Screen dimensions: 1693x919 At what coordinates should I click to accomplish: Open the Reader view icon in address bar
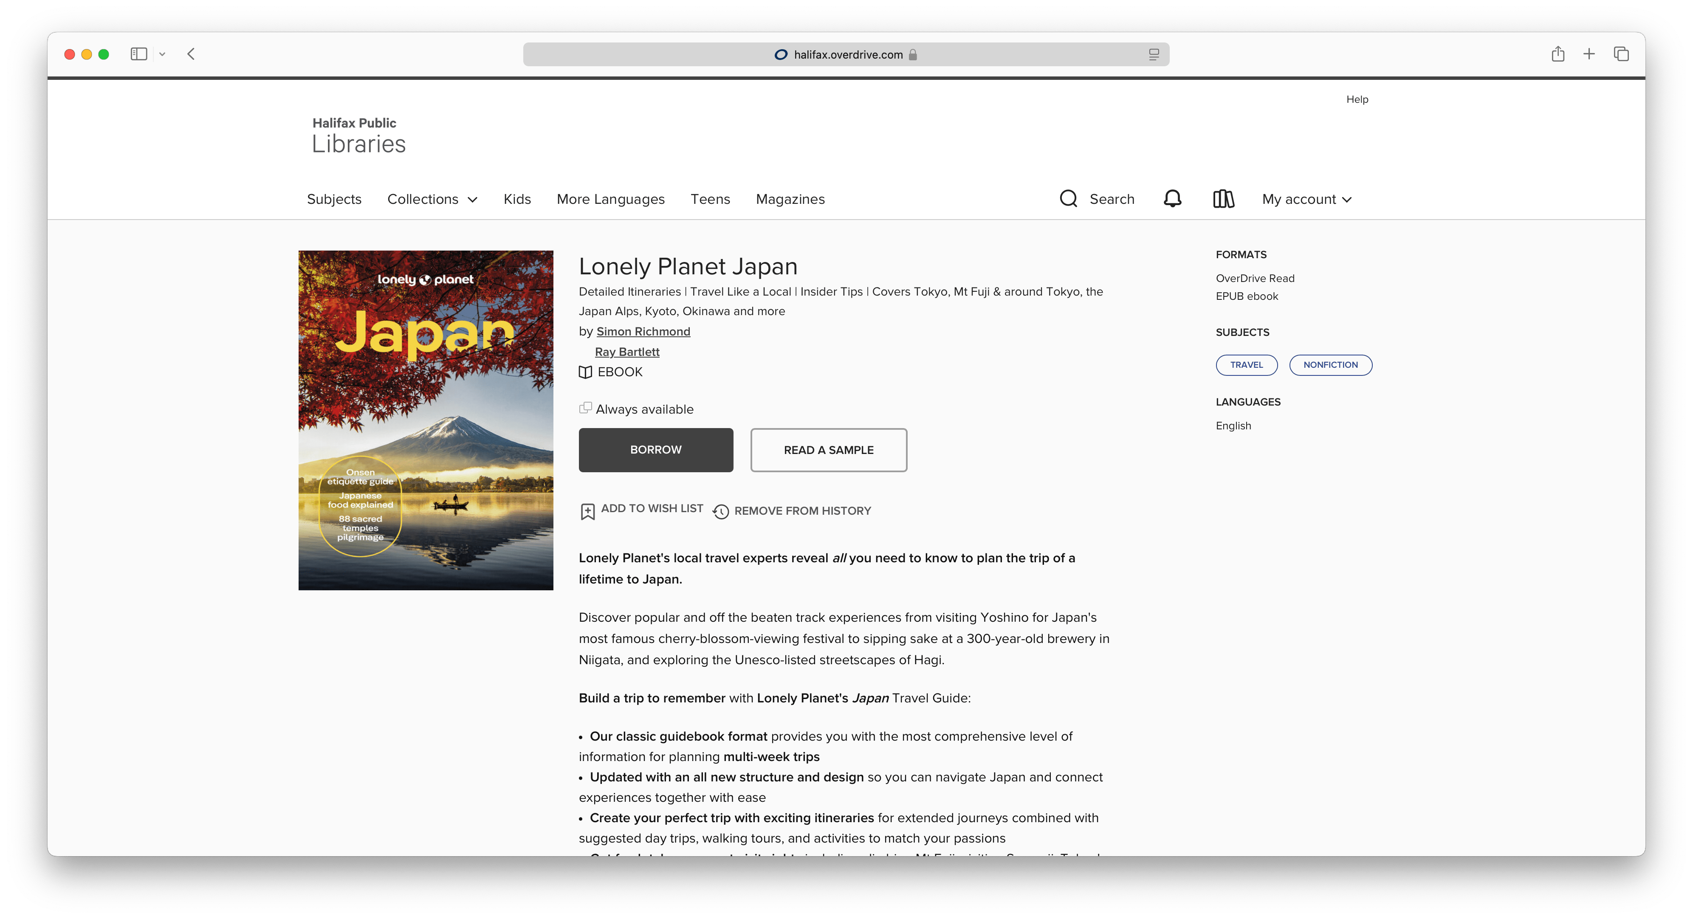pyautogui.click(x=1154, y=54)
